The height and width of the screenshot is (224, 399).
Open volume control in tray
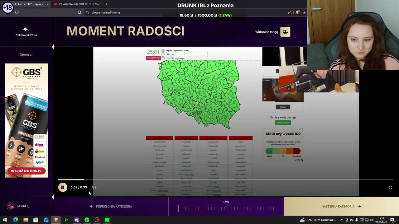coord(372,220)
